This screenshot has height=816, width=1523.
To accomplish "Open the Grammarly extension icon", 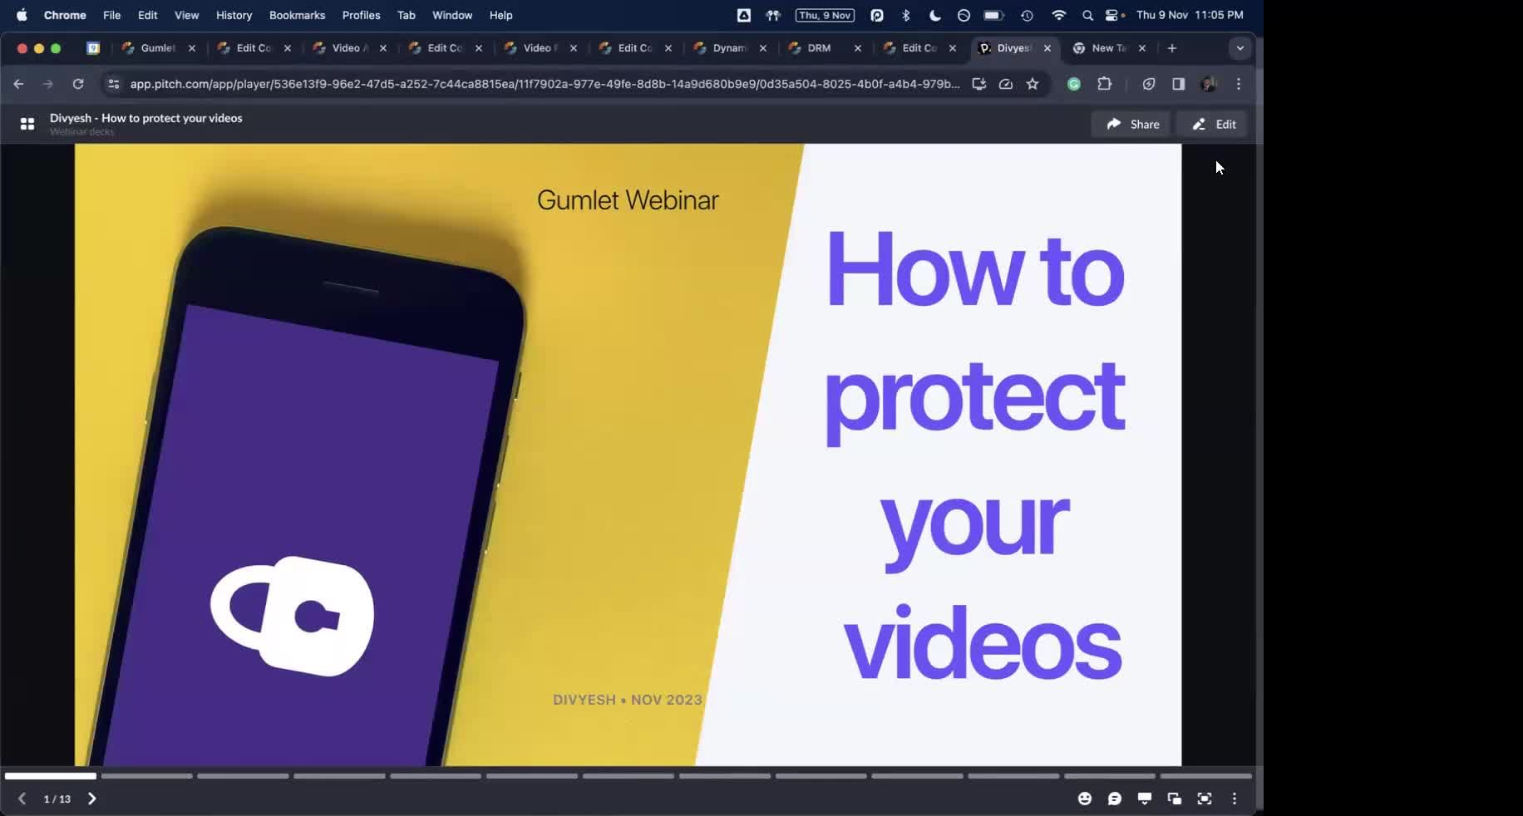I will point(1074,84).
